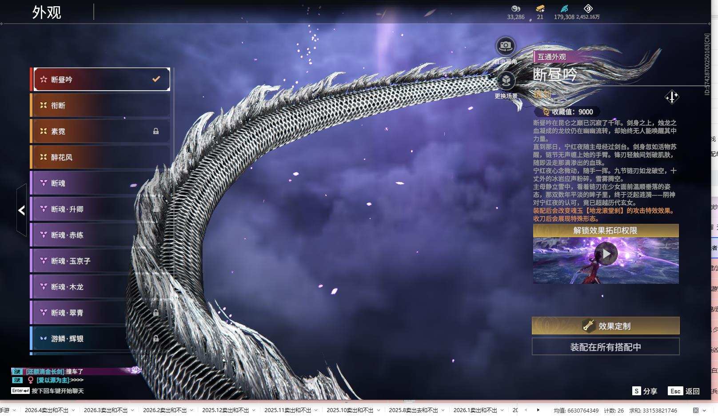Play the skin effect preview video

[606, 254]
